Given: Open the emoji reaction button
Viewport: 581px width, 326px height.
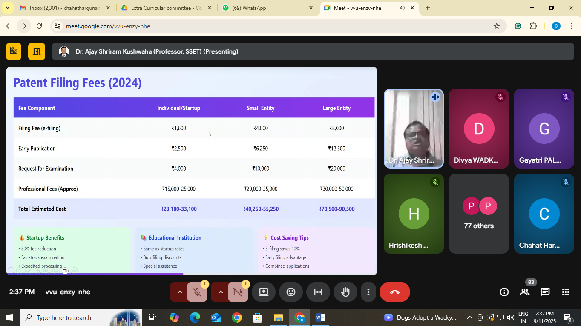Looking at the screenshot, I should (291, 292).
